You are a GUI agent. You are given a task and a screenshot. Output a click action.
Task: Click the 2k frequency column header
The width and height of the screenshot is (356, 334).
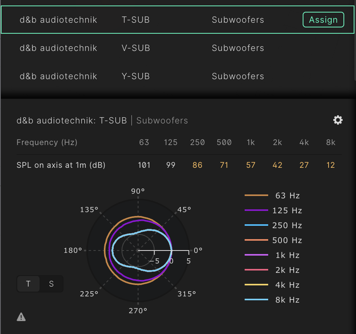click(x=278, y=142)
